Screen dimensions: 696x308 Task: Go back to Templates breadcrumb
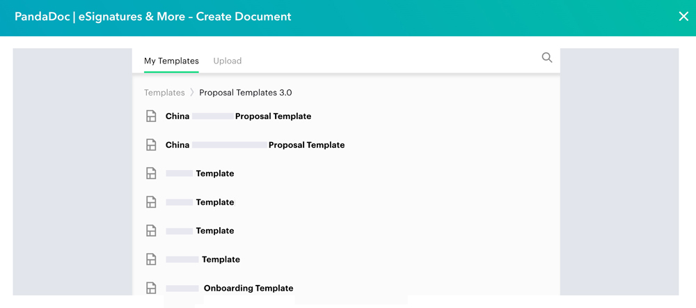click(164, 93)
